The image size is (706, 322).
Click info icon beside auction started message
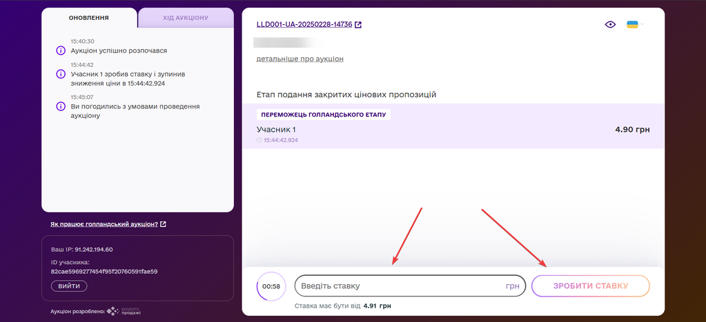click(x=60, y=50)
